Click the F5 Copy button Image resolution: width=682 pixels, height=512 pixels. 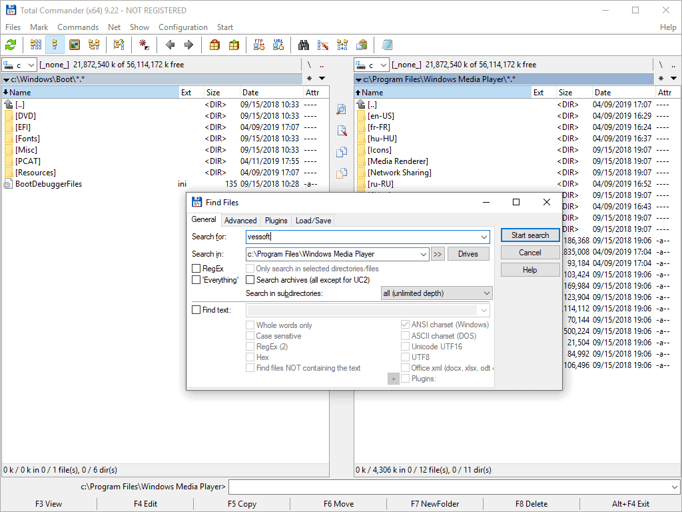[x=242, y=504]
